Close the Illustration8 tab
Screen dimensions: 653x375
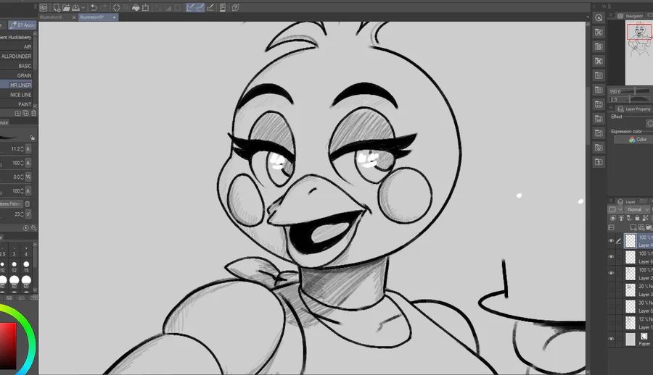[74, 17]
